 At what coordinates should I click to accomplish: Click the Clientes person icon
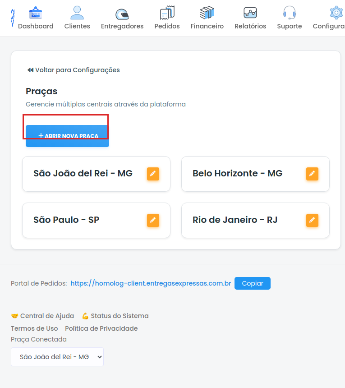point(77,13)
